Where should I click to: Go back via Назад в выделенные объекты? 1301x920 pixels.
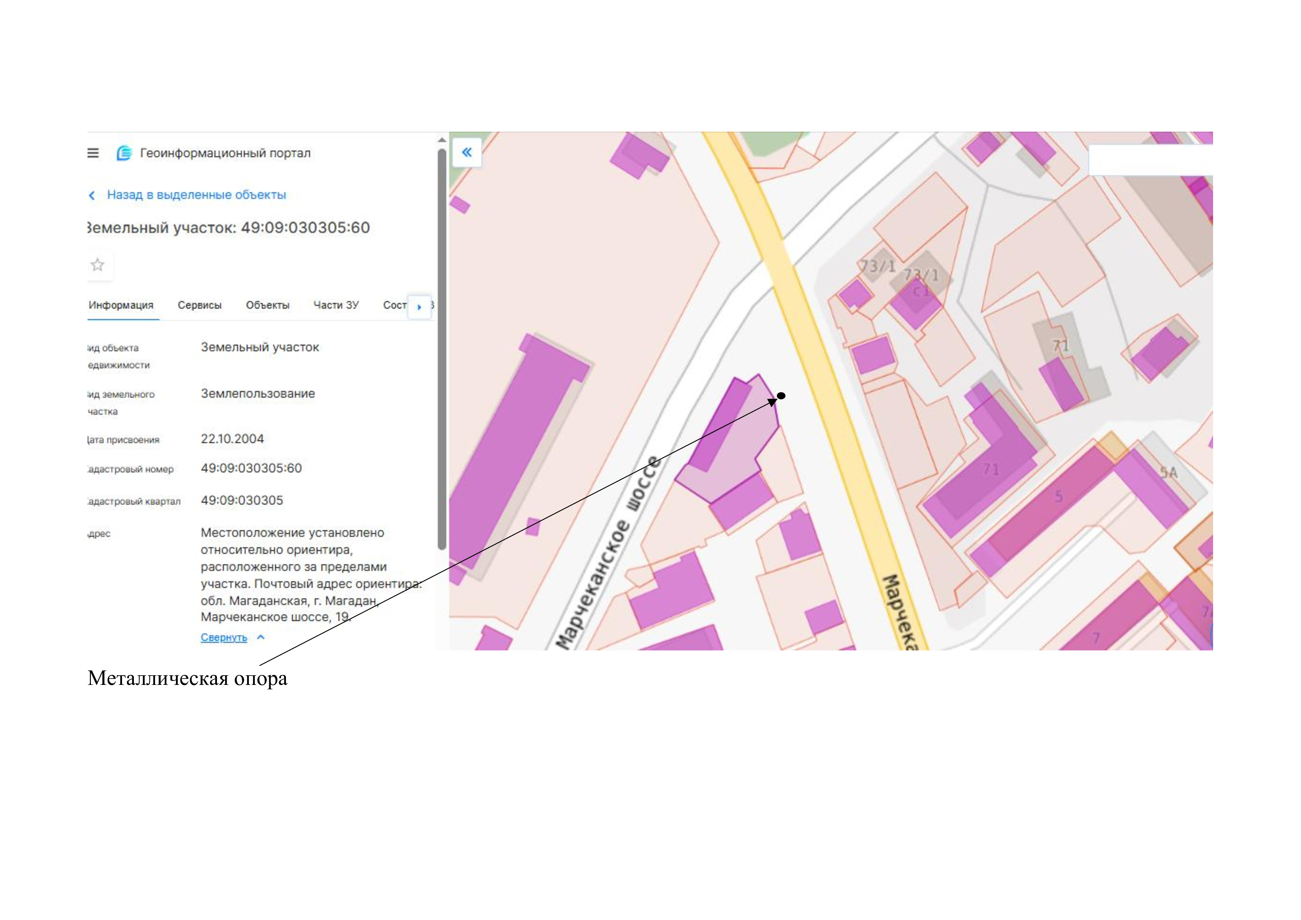pos(196,195)
